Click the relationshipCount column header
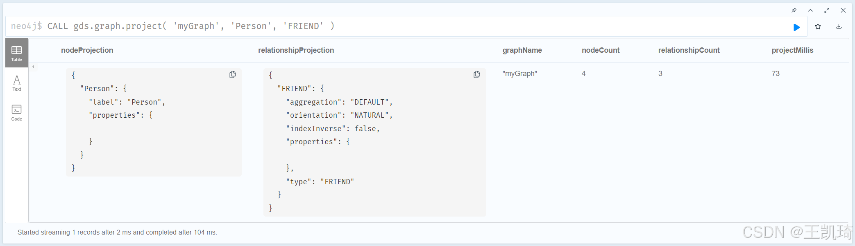Viewport: 855px width, 246px height. [x=689, y=50]
